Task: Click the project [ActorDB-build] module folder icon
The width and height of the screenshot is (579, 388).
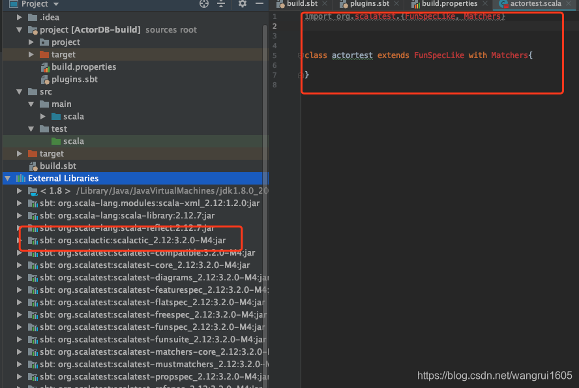Action: (33, 30)
